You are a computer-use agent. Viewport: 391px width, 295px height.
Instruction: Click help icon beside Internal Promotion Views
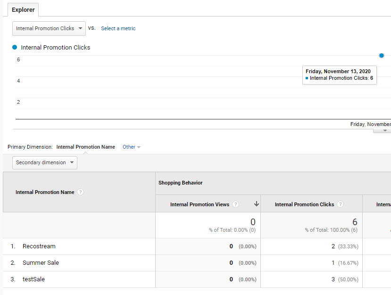point(235,204)
